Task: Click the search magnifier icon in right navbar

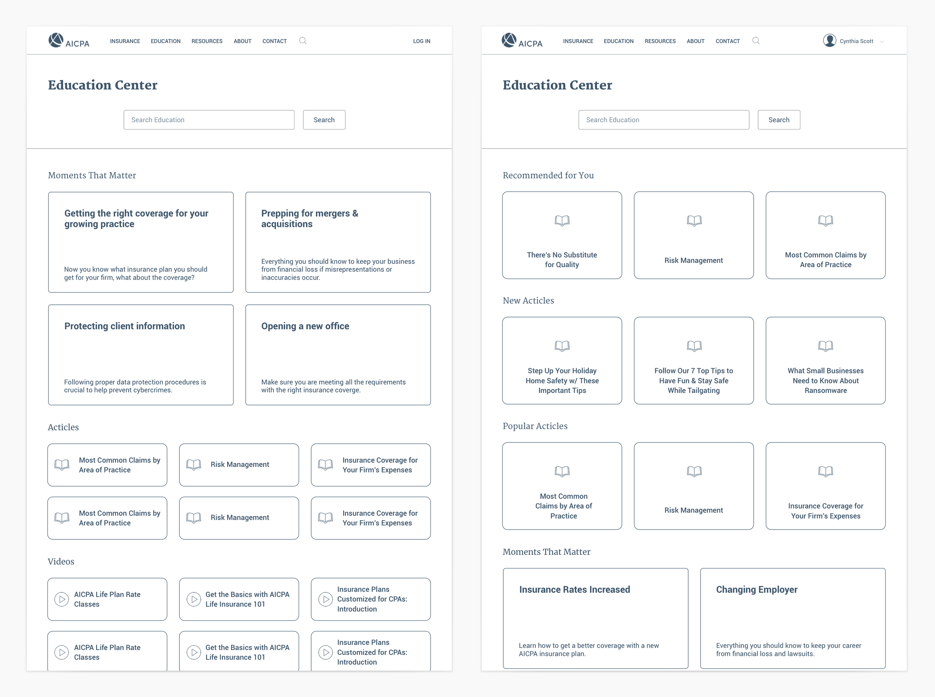Action: [756, 41]
